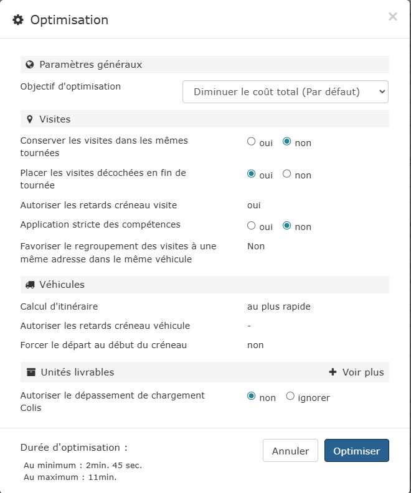Select 'non' for Placer les visites décochées

287,174
